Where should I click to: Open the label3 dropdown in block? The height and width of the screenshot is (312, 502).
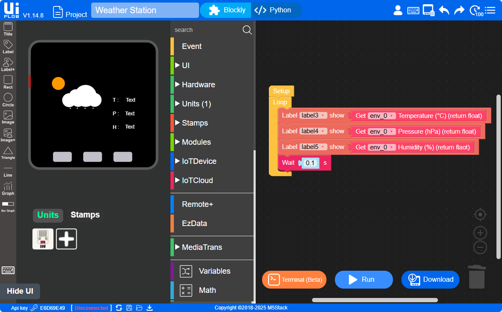click(313, 115)
